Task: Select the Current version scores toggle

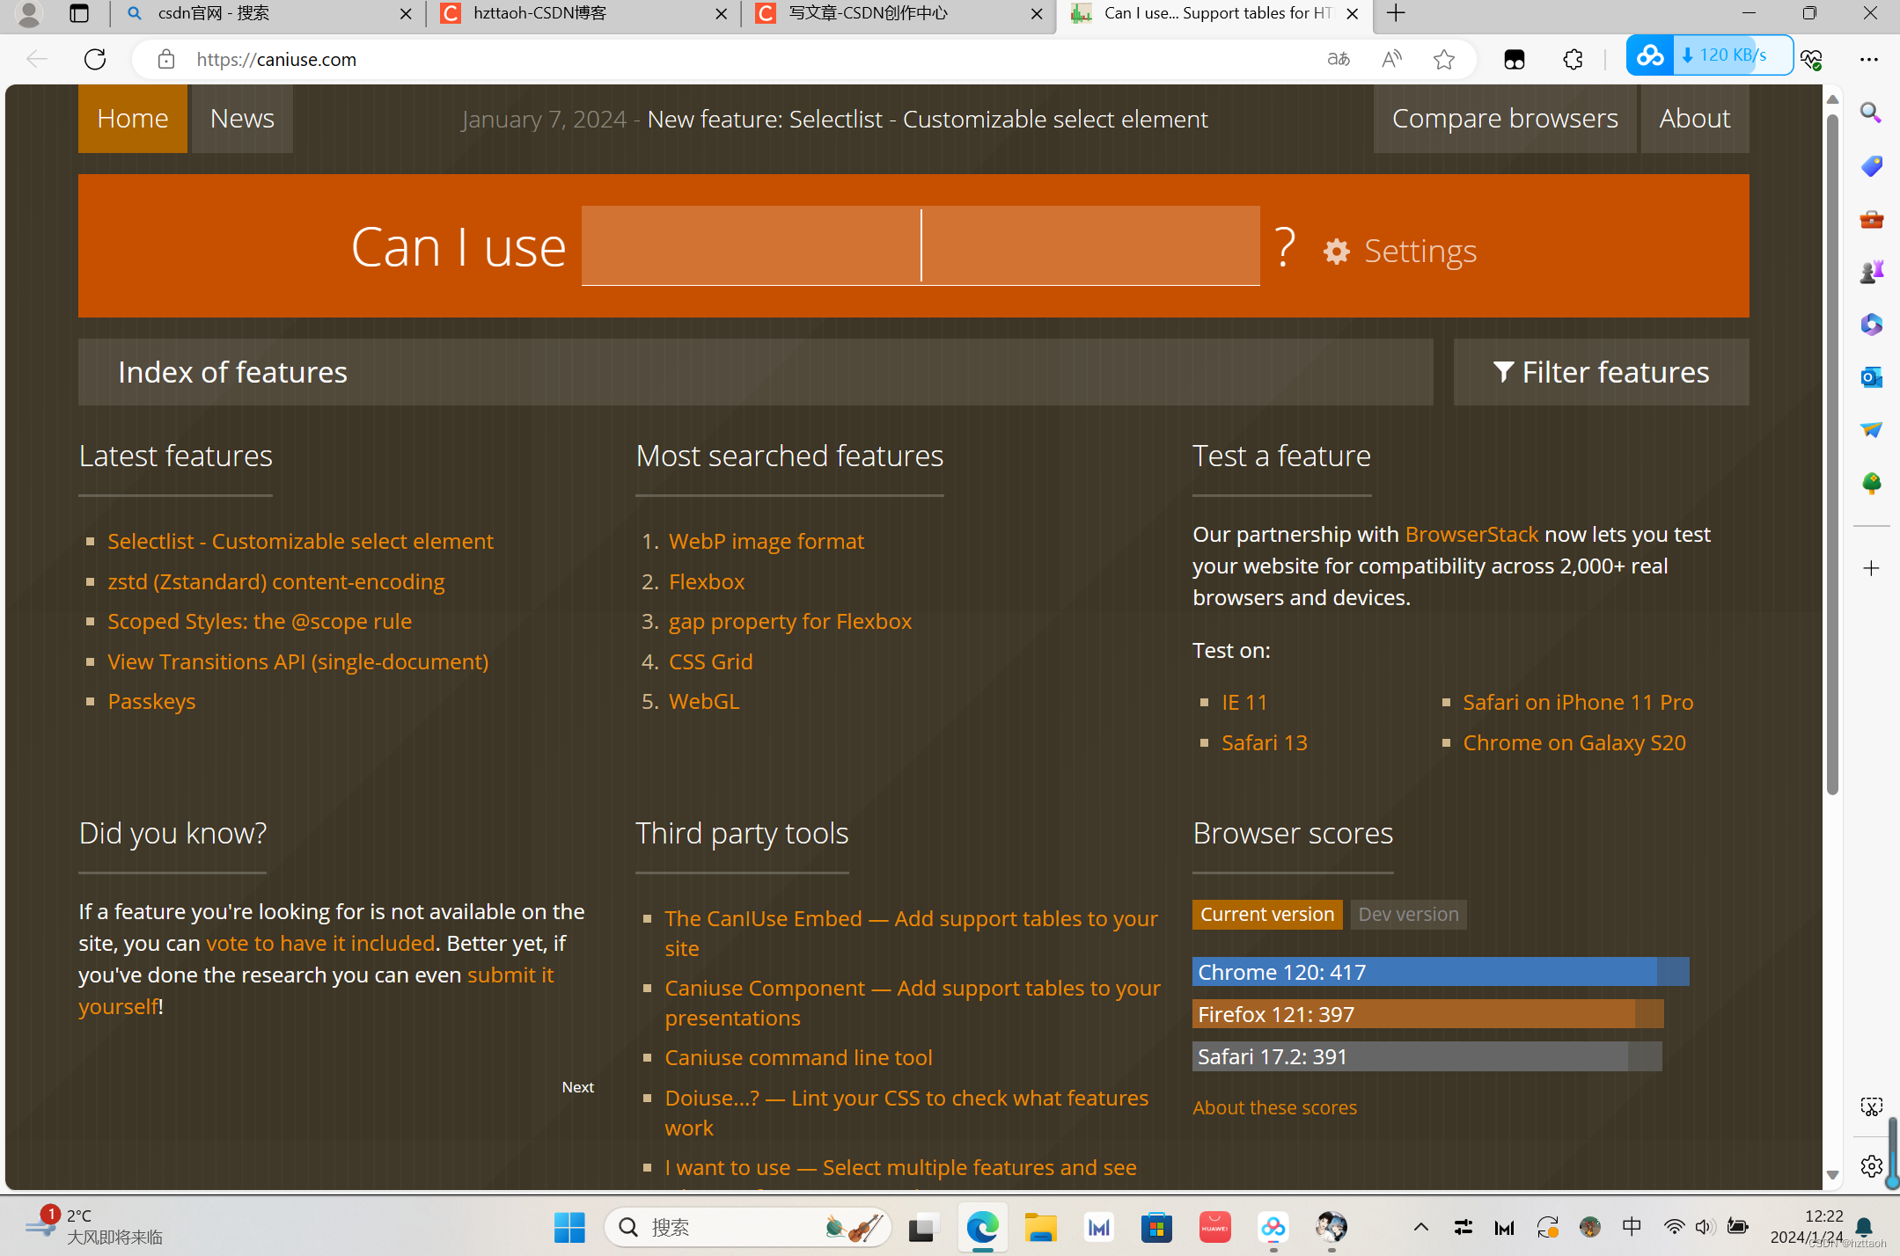Action: click(1266, 914)
